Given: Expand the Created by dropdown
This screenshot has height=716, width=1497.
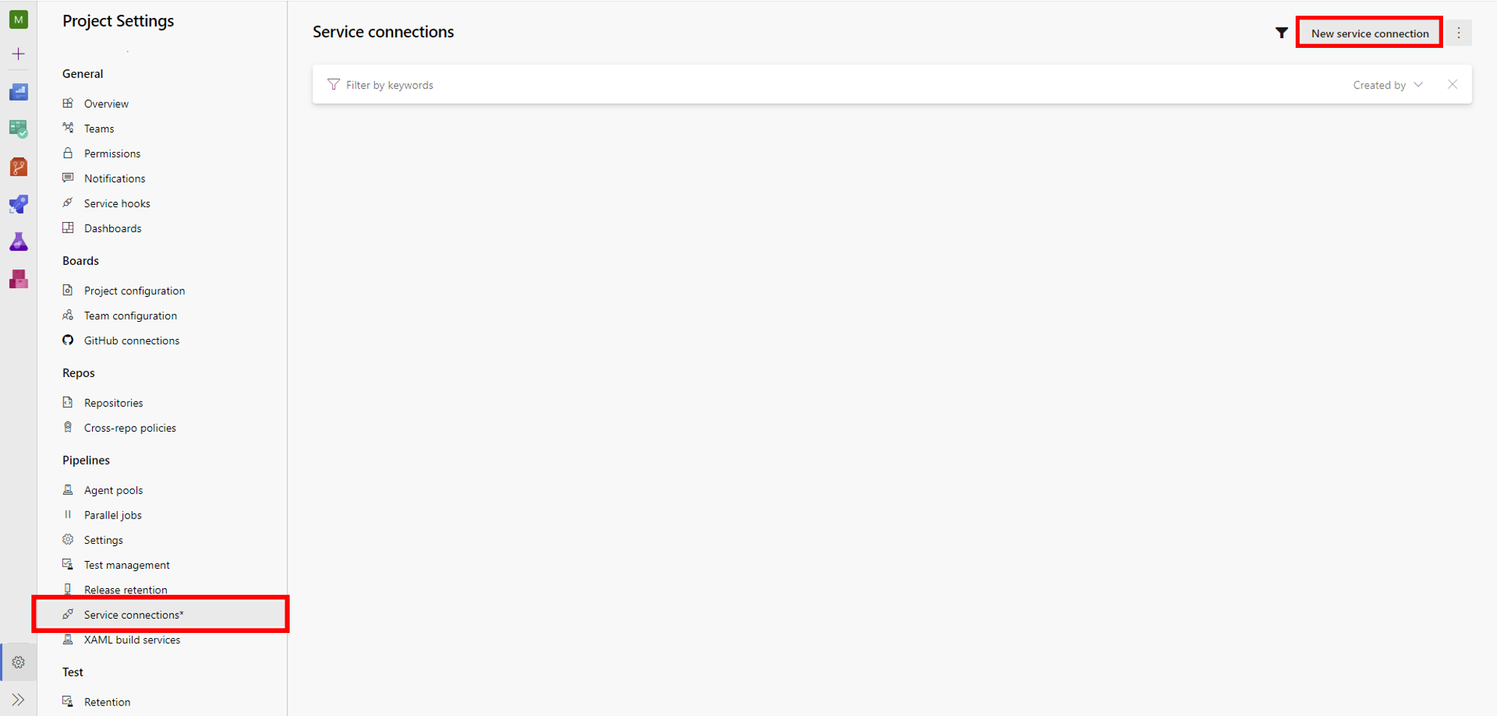Looking at the screenshot, I should point(1387,85).
